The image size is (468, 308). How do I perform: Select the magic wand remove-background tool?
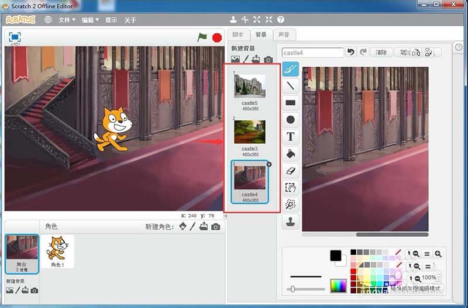point(290,205)
